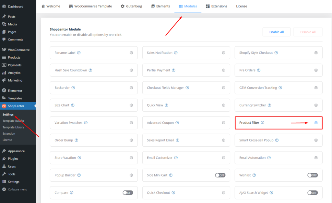Turn on the Wishlist module
The image size is (332, 203).
click(313, 175)
